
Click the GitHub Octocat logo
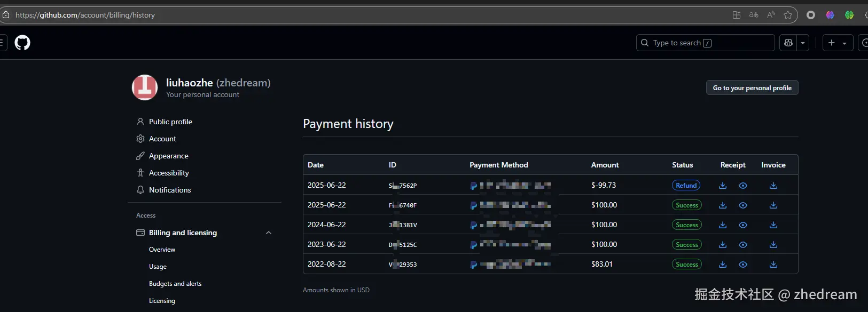tap(22, 43)
